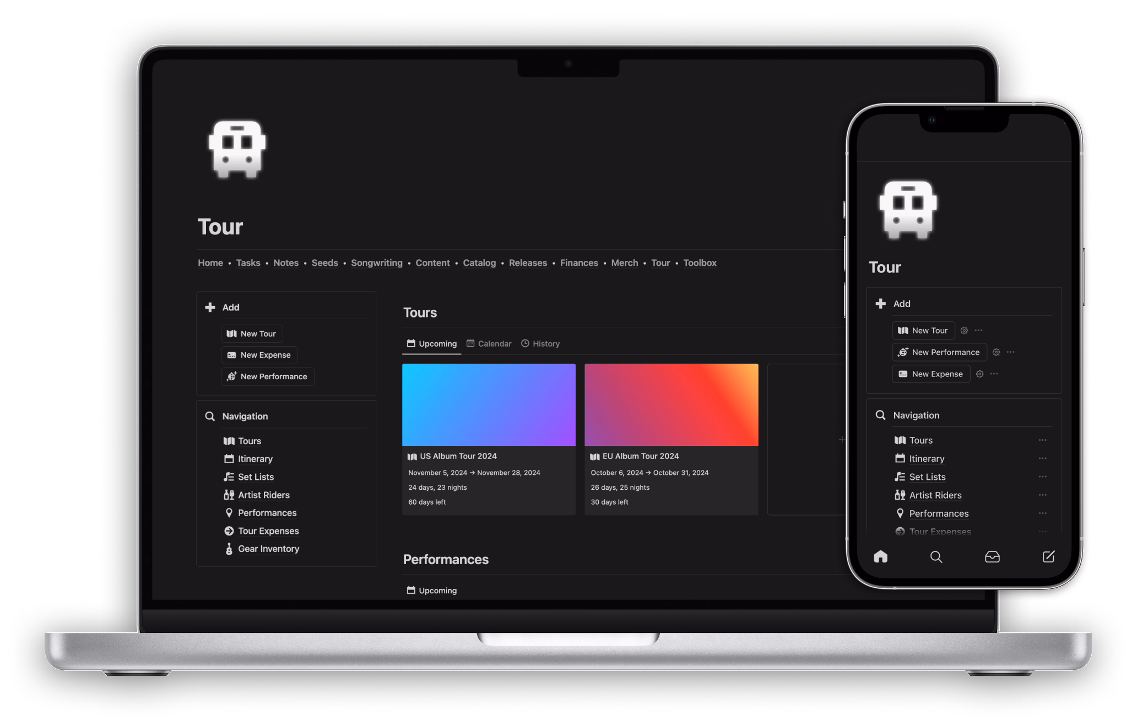The width and height of the screenshot is (1137, 722).
Task: Select the Upcoming tab under Performances
Action: pos(432,590)
